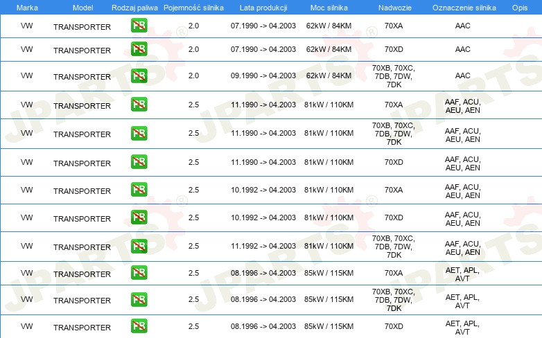Click 85kW / 115KM in the 08.1996 70XA row
Image resolution: width=542 pixels, height=338 pixels.
[329, 273]
